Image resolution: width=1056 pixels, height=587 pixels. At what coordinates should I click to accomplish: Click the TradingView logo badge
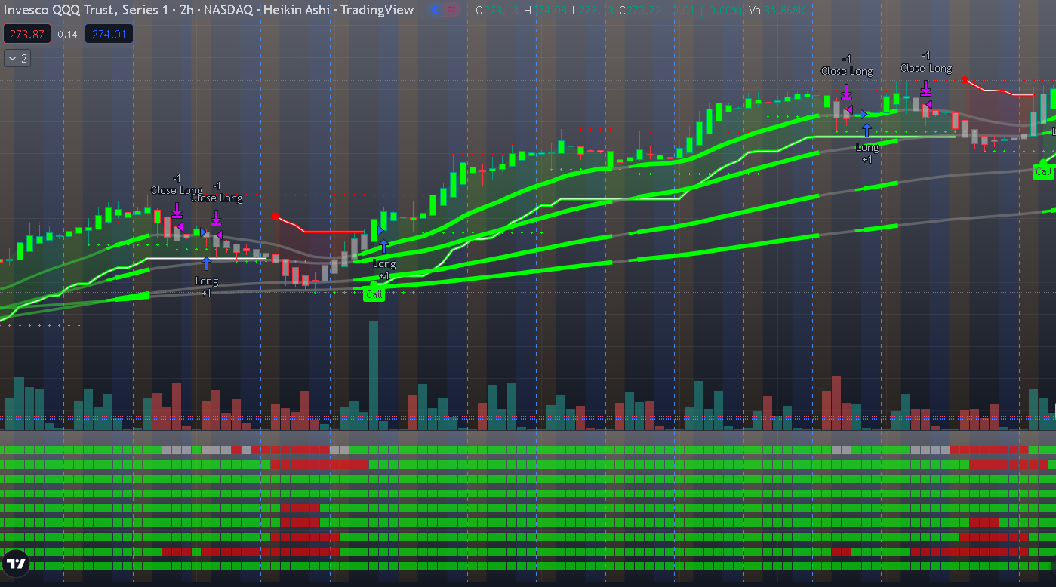pyautogui.click(x=16, y=563)
